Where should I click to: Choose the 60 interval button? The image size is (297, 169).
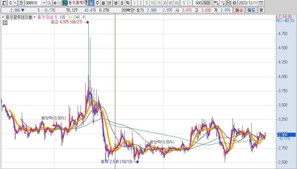177,3
